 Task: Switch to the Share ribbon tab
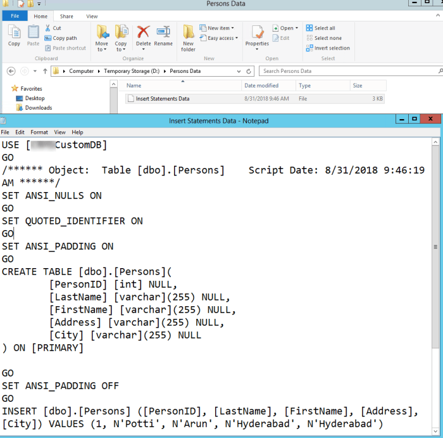click(x=66, y=16)
